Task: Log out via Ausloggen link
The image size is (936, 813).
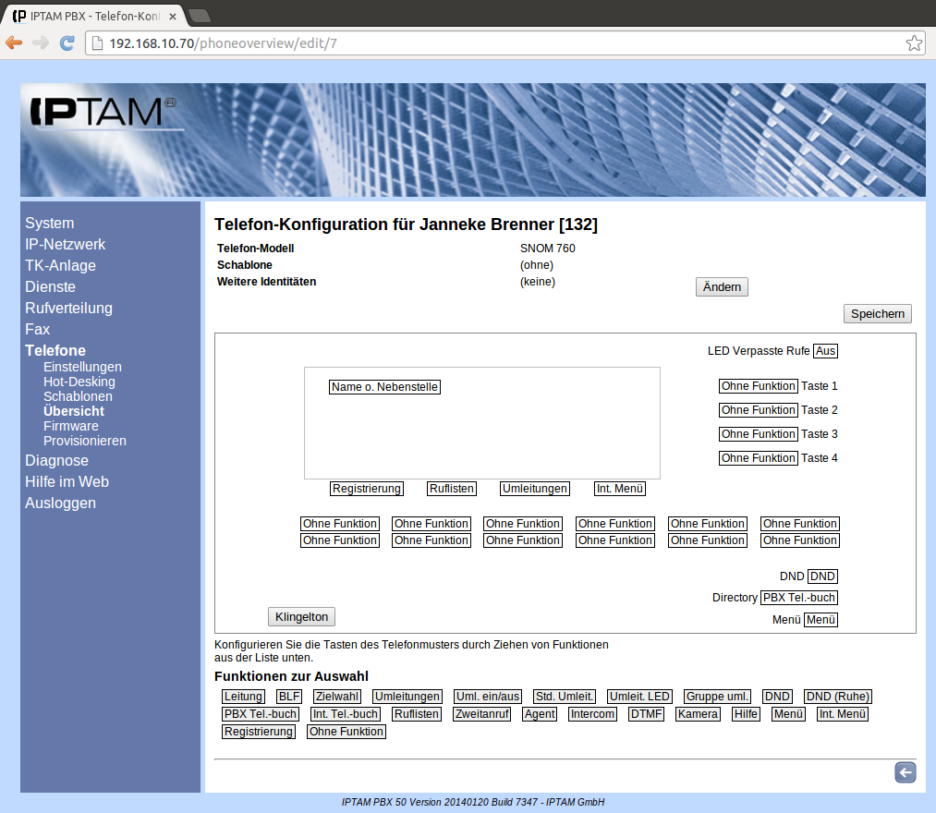Action: pyautogui.click(x=60, y=503)
